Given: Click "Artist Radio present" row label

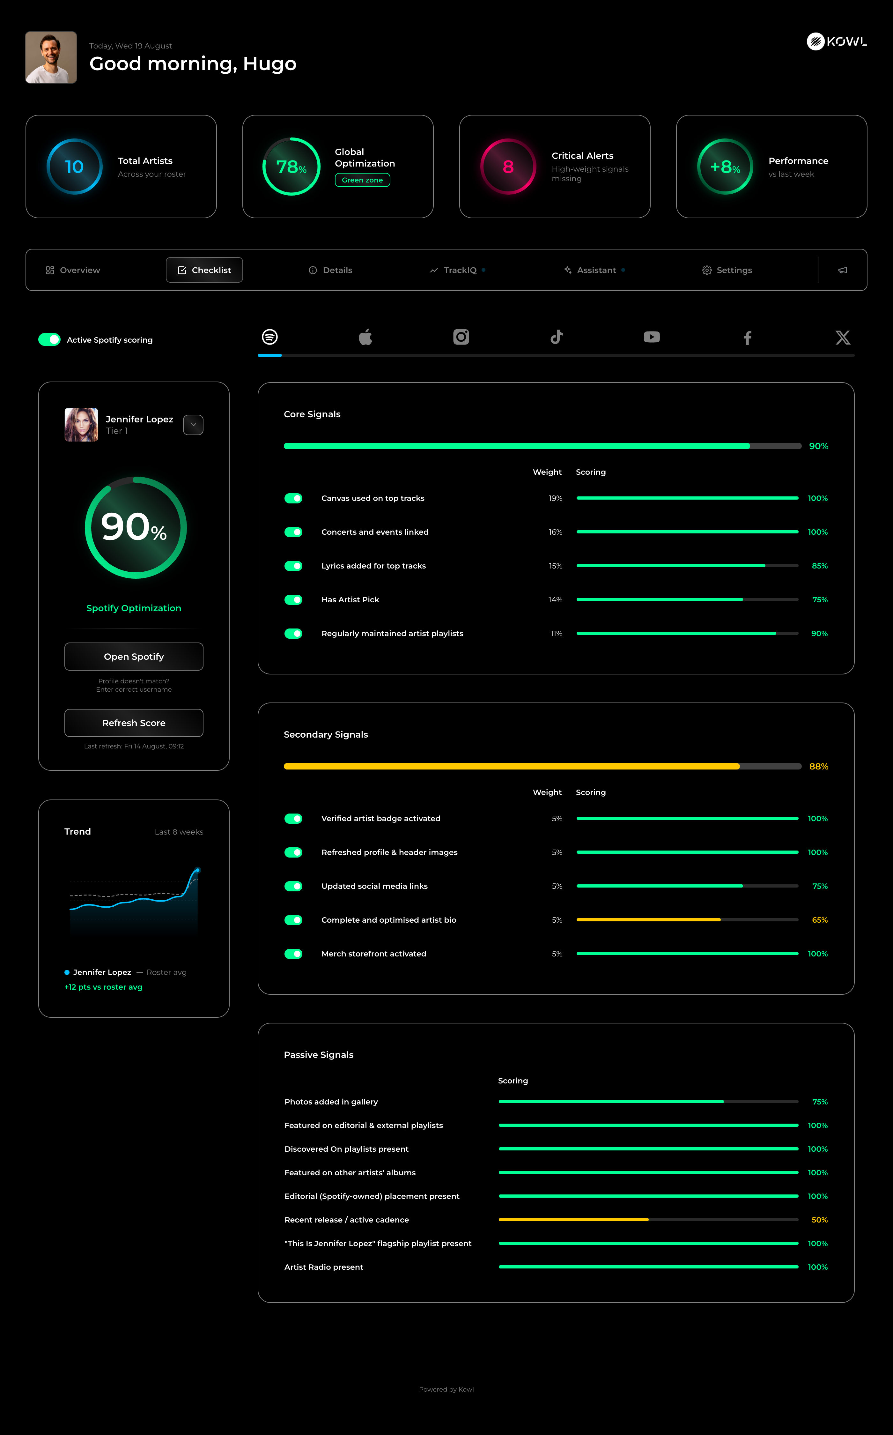Looking at the screenshot, I should click(x=324, y=1267).
